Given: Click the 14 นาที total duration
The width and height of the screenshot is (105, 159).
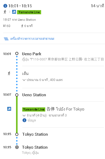Looking at the screenshot, I should 97,6.
